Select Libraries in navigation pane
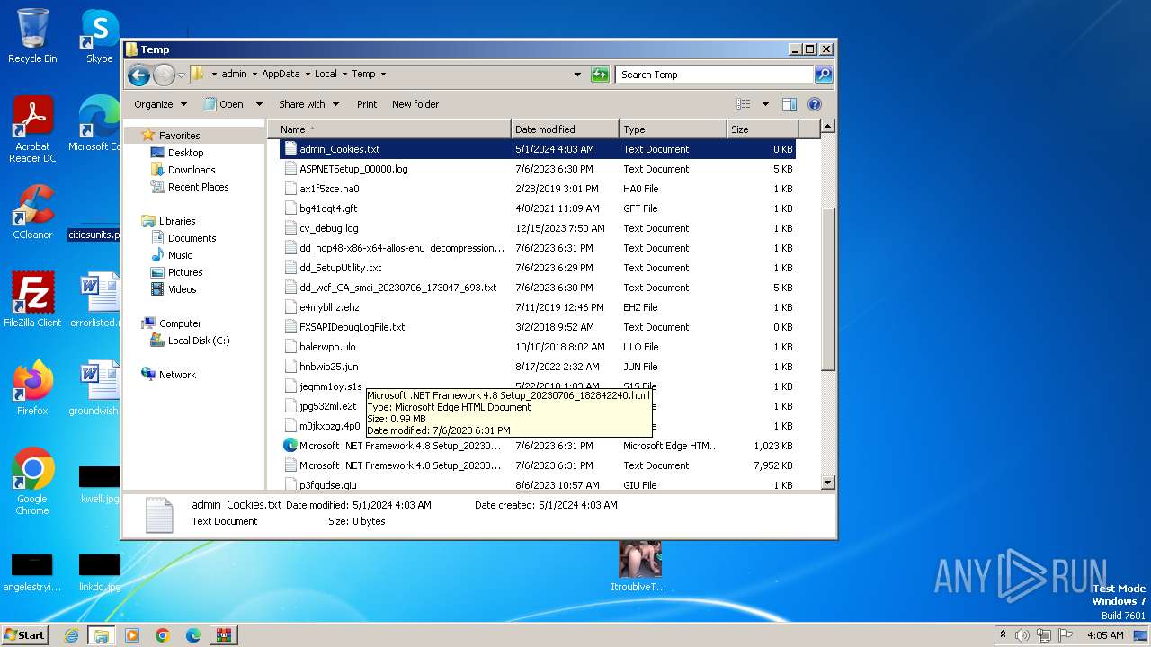This screenshot has width=1151, height=647. pyautogui.click(x=177, y=221)
